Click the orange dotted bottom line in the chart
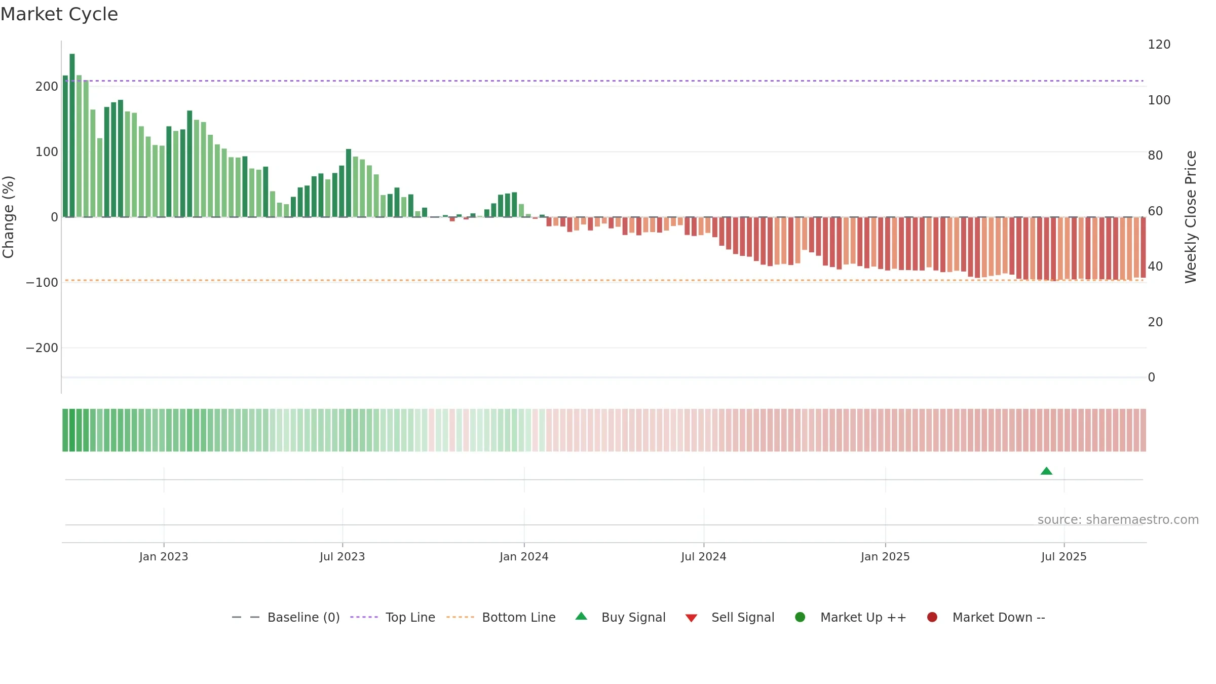Screen dimensions: 1216x684 pos(604,280)
